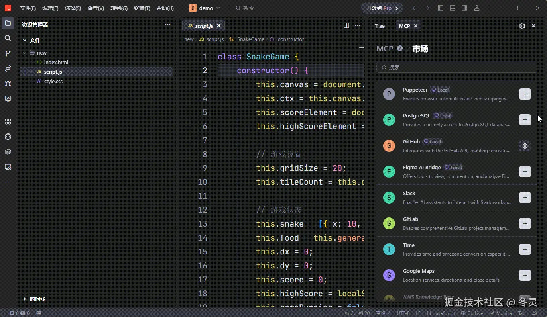
Task: Open the 终端(T) menu
Action: pos(142,8)
